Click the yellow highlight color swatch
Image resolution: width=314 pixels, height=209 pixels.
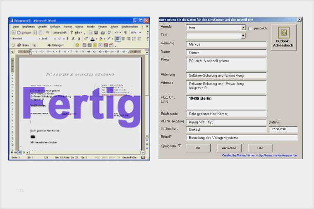pyautogui.click(x=101, y=39)
